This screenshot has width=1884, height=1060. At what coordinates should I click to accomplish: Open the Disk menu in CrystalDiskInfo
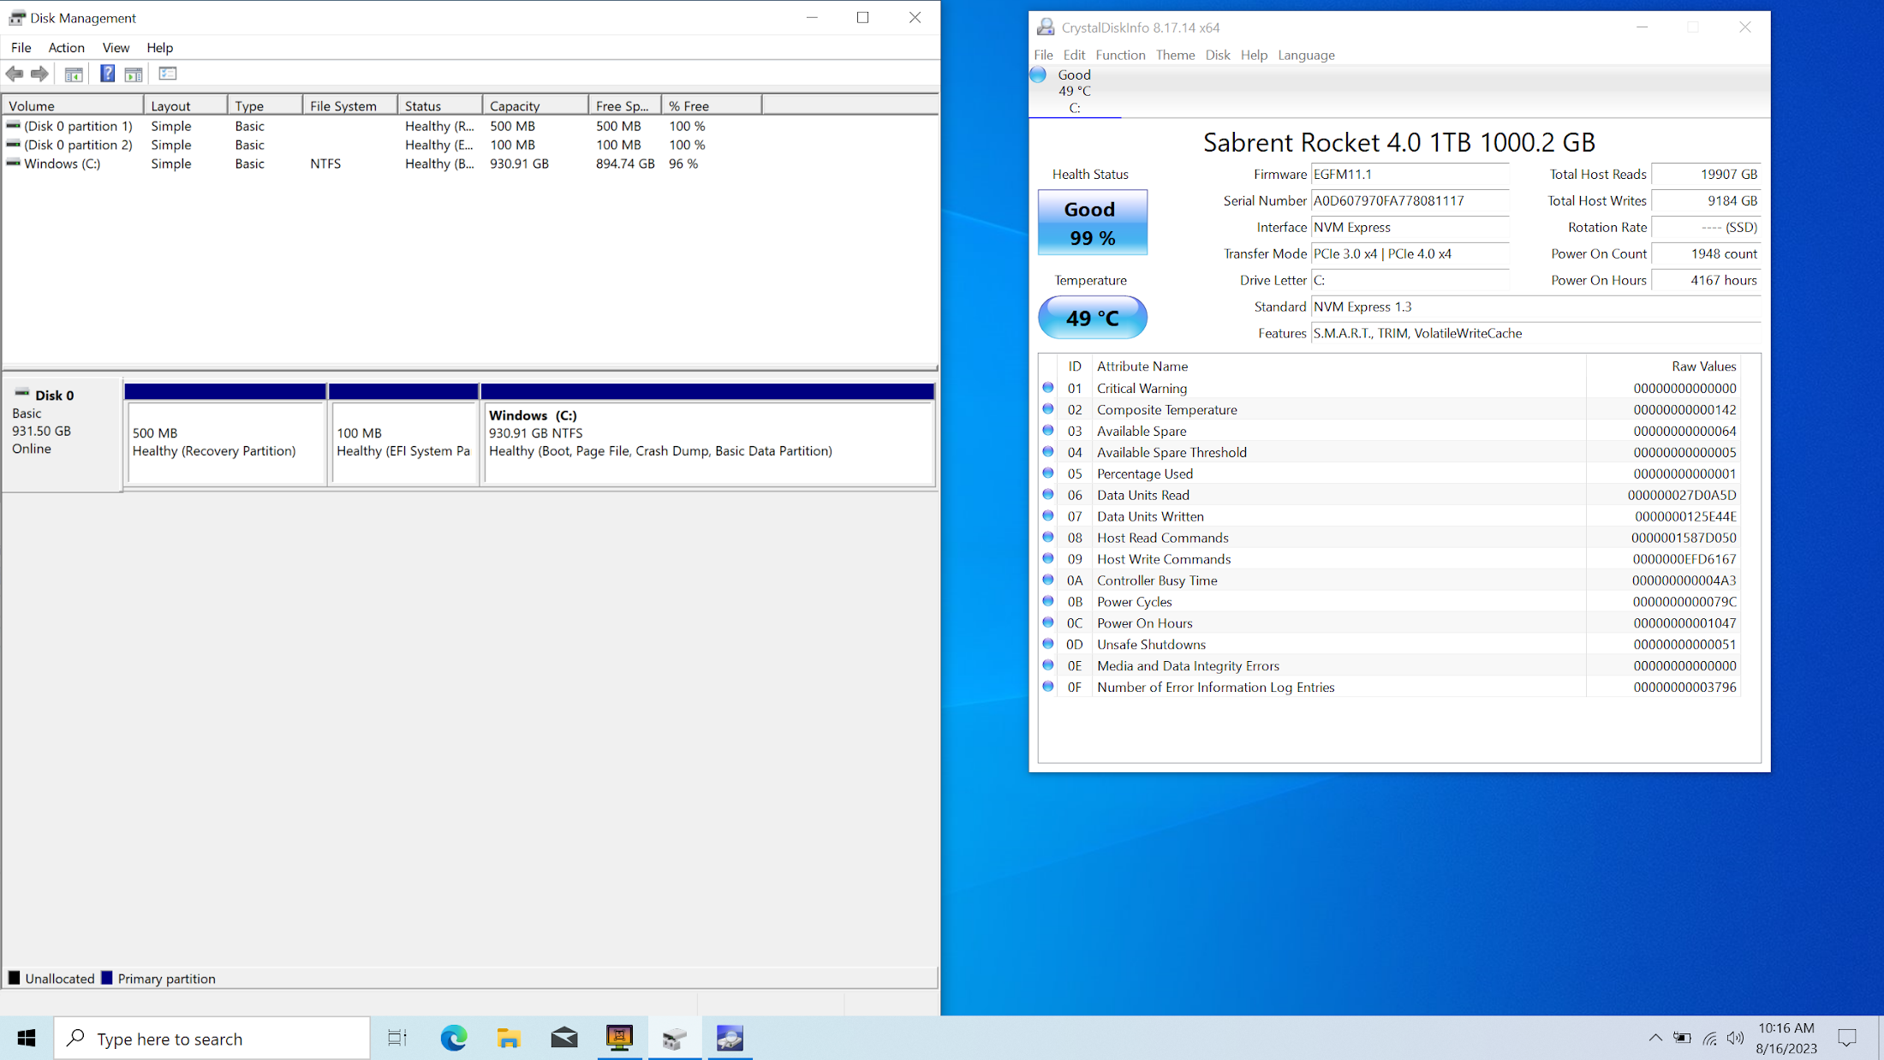1217,55
